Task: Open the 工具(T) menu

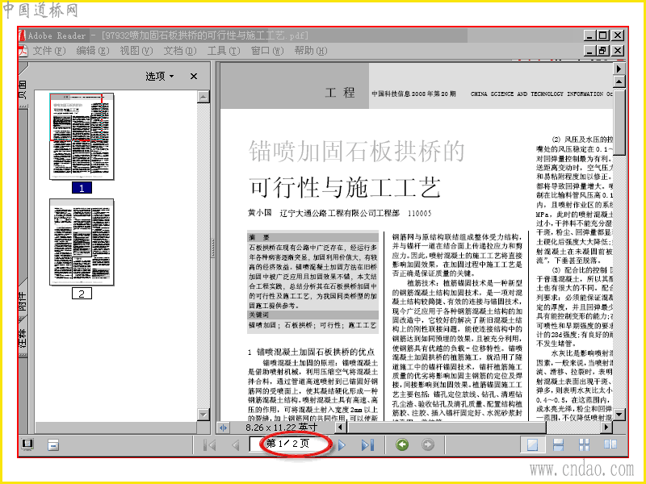Action: (x=224, y=51)
